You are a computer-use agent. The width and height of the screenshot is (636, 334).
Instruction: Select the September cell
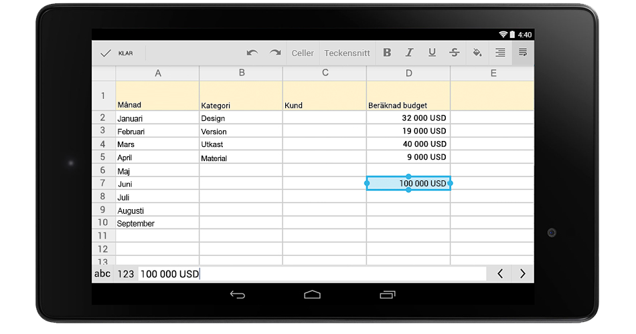click(x=157, y=222)
